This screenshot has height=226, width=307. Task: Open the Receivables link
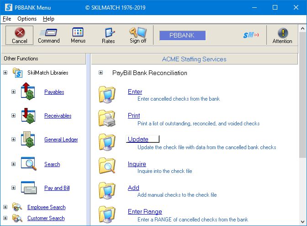coord(58,116)
